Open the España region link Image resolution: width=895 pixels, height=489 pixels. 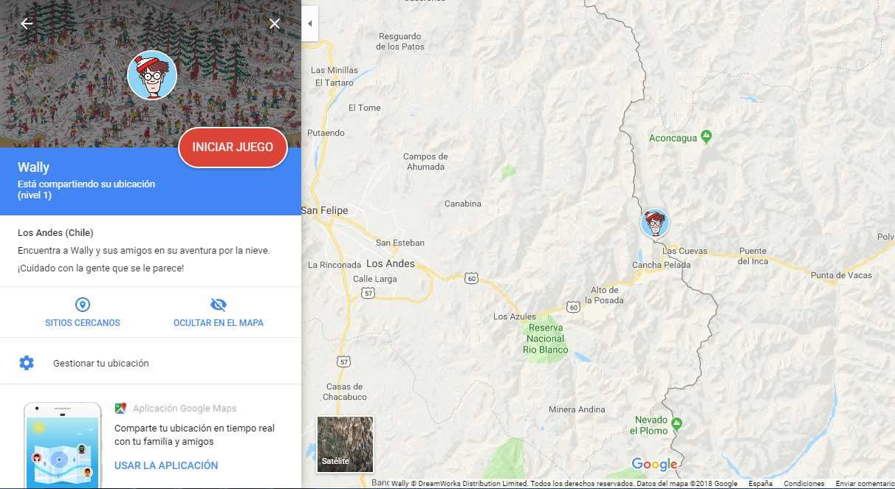[x=761, y=484]
